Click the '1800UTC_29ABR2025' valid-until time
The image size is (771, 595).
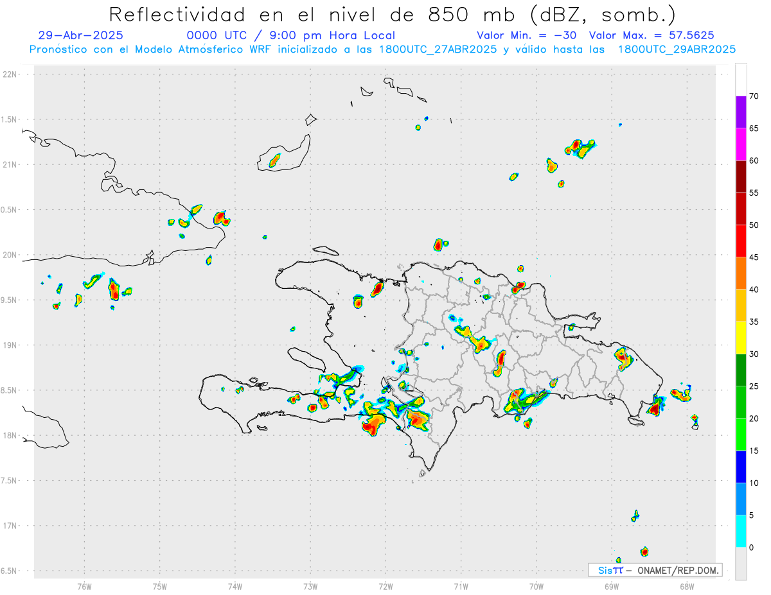[x=676, y=49]
